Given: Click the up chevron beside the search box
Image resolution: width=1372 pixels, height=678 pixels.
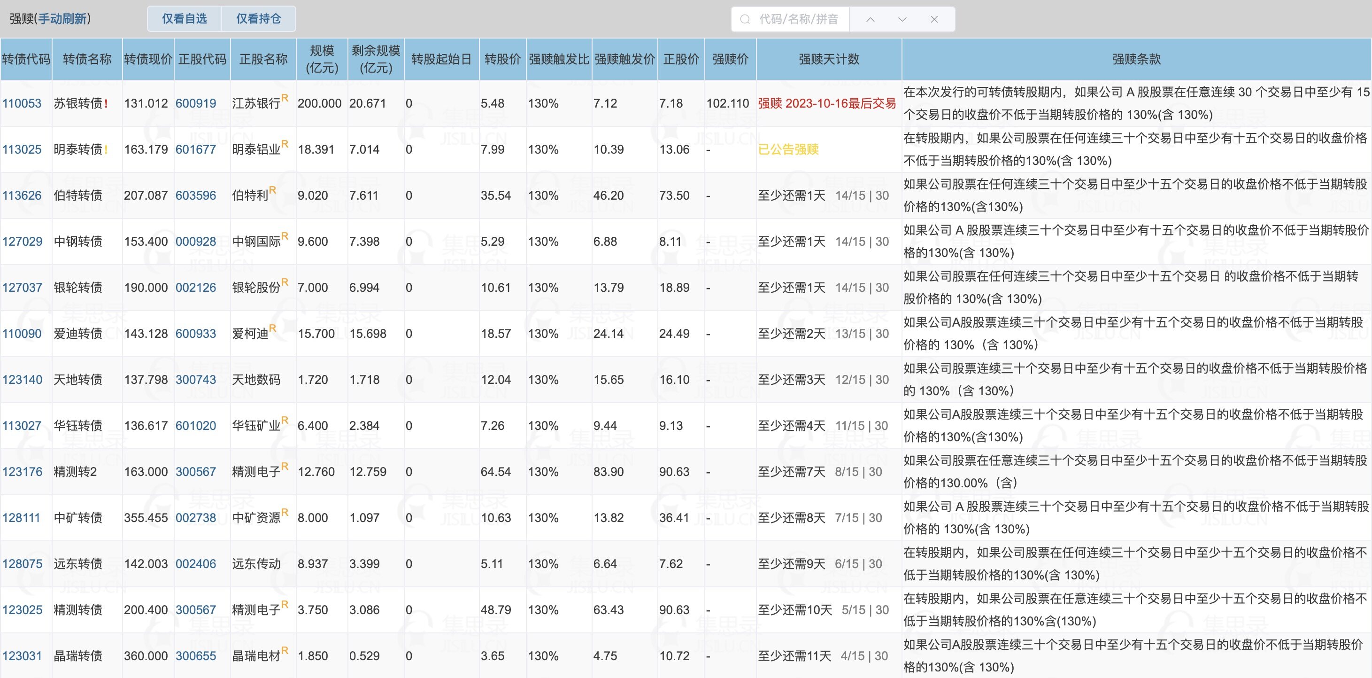Looking at the screenshot, I should pyautogui.click(x=870, y=19).
